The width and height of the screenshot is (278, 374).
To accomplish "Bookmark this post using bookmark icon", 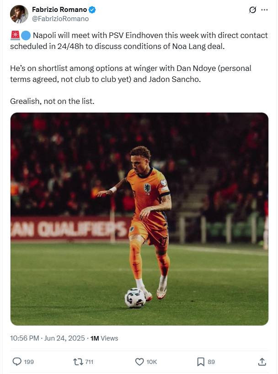I will pos(201,362).
